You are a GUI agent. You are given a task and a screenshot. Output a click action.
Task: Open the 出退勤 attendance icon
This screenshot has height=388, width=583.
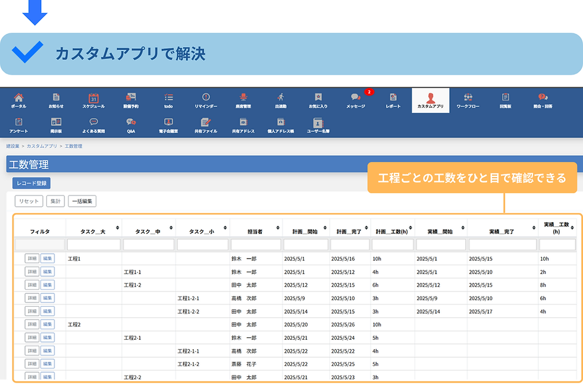tap(281, 100)
